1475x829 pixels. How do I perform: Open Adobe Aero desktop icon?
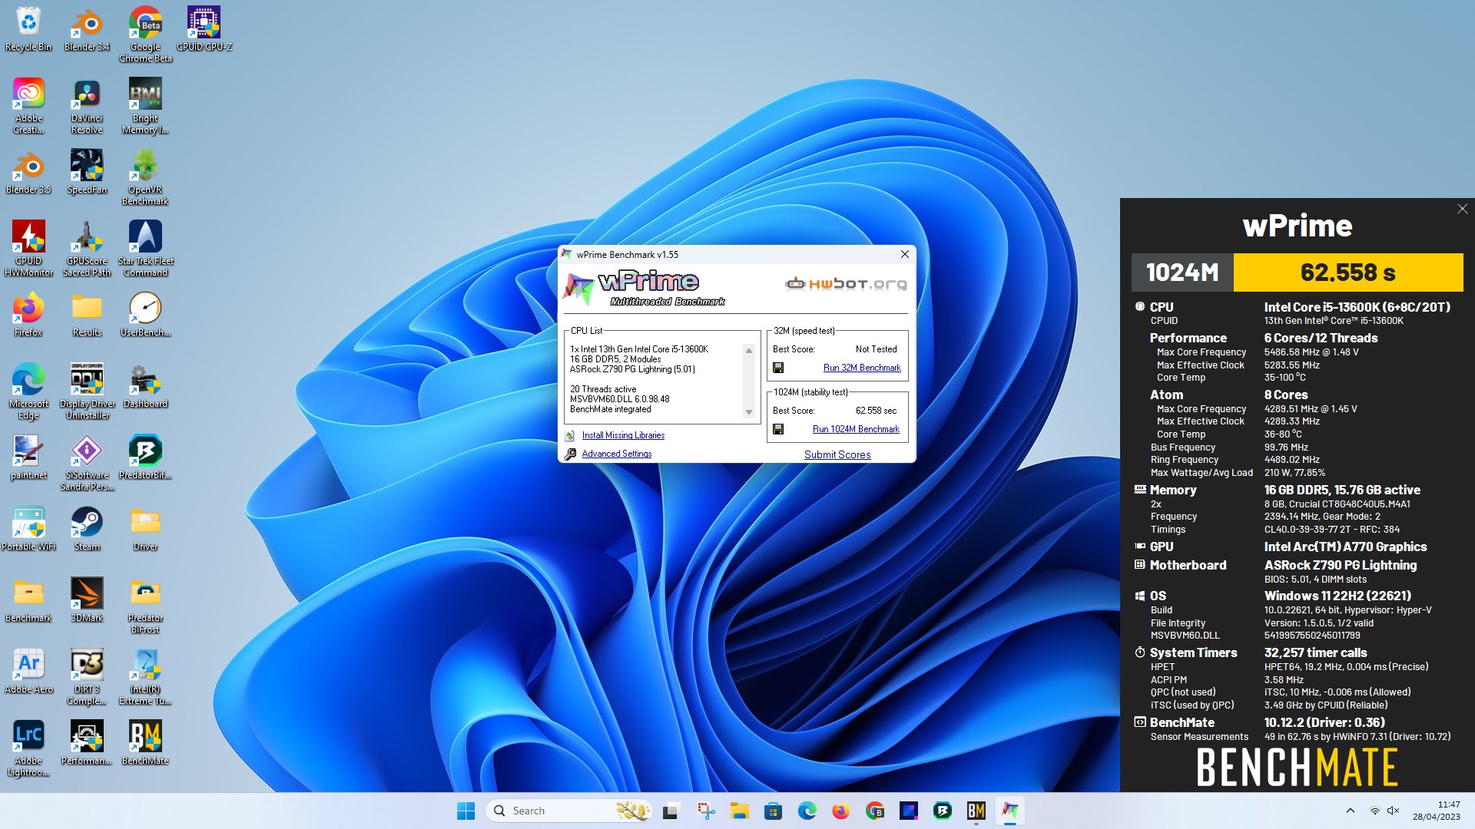click(x=28, y=672)
